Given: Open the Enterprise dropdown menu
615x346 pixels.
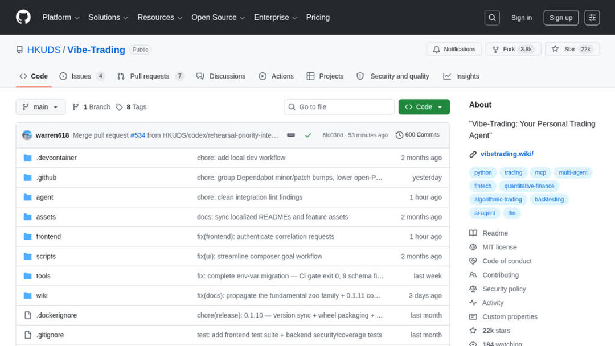Looking at the screenshot, I should click(x=276, y=18).
